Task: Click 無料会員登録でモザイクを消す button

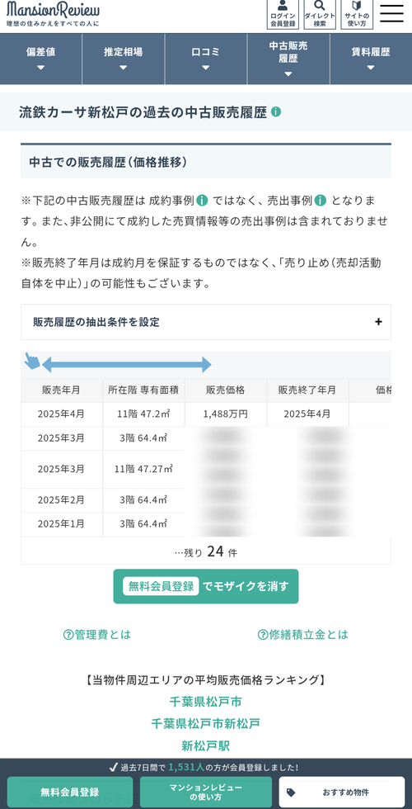Action: pos(206,586)
